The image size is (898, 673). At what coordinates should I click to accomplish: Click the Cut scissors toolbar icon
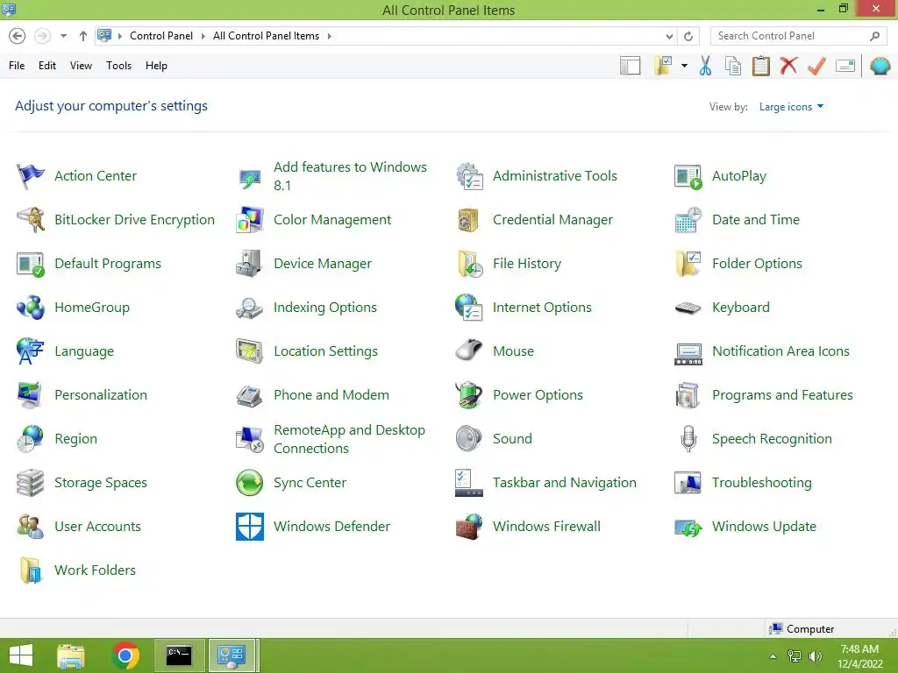pyautogui.click(x=706, y=66)
